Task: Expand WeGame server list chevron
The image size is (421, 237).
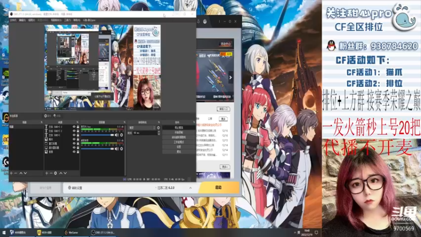Action: (x=191, y=188)
